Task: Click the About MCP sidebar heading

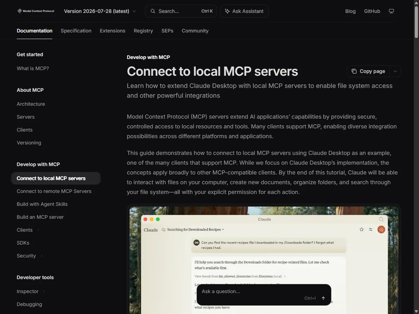Action: [x=30, y=90]
